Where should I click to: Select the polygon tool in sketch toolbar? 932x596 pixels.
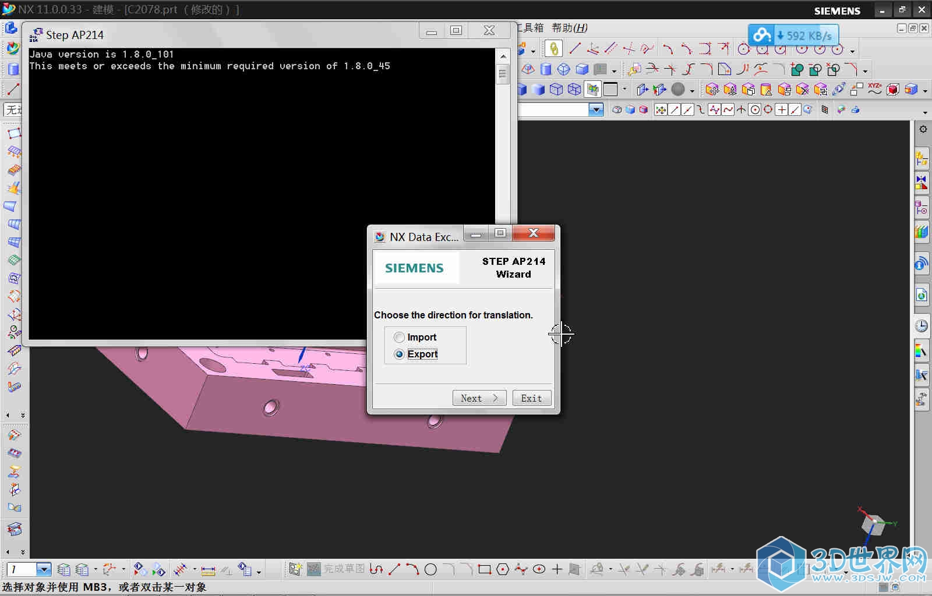(x=503, y=569)
